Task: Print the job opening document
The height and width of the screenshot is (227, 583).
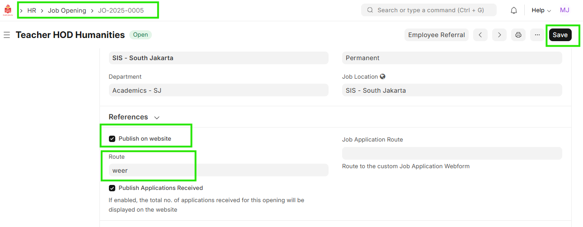Action: click(518, 35)
